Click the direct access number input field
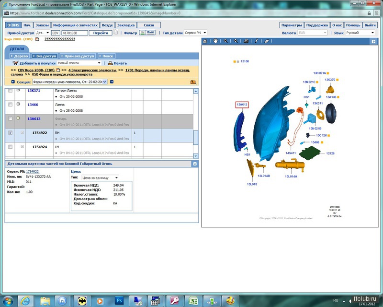This screenshot has height=307, width=383. [75, 33]
